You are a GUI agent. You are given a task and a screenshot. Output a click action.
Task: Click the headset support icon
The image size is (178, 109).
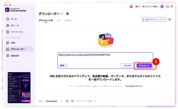[172, 7]
